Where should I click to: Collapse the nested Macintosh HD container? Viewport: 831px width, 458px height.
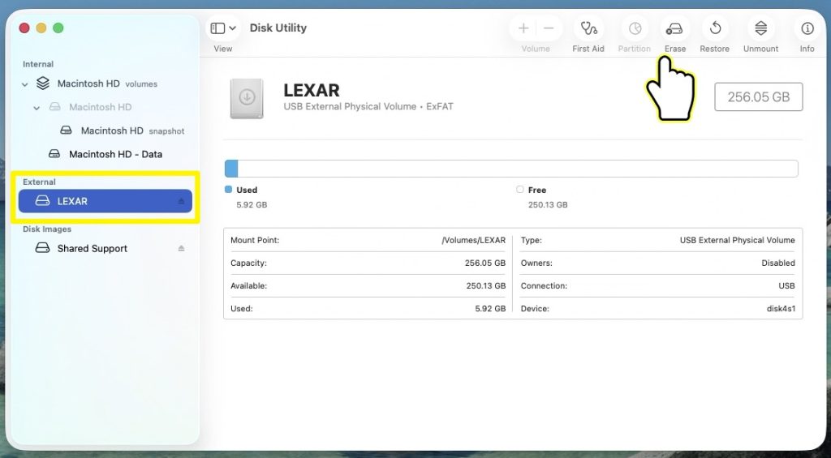click(37, 108)
